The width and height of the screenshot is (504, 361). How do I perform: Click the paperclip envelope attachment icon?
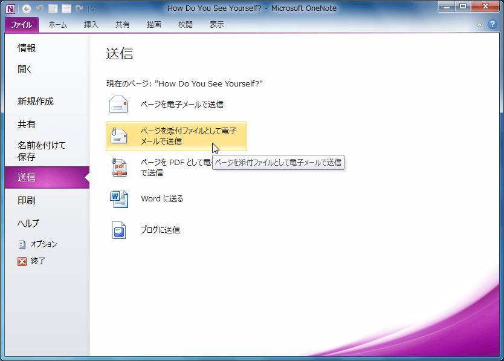point(118,135)
